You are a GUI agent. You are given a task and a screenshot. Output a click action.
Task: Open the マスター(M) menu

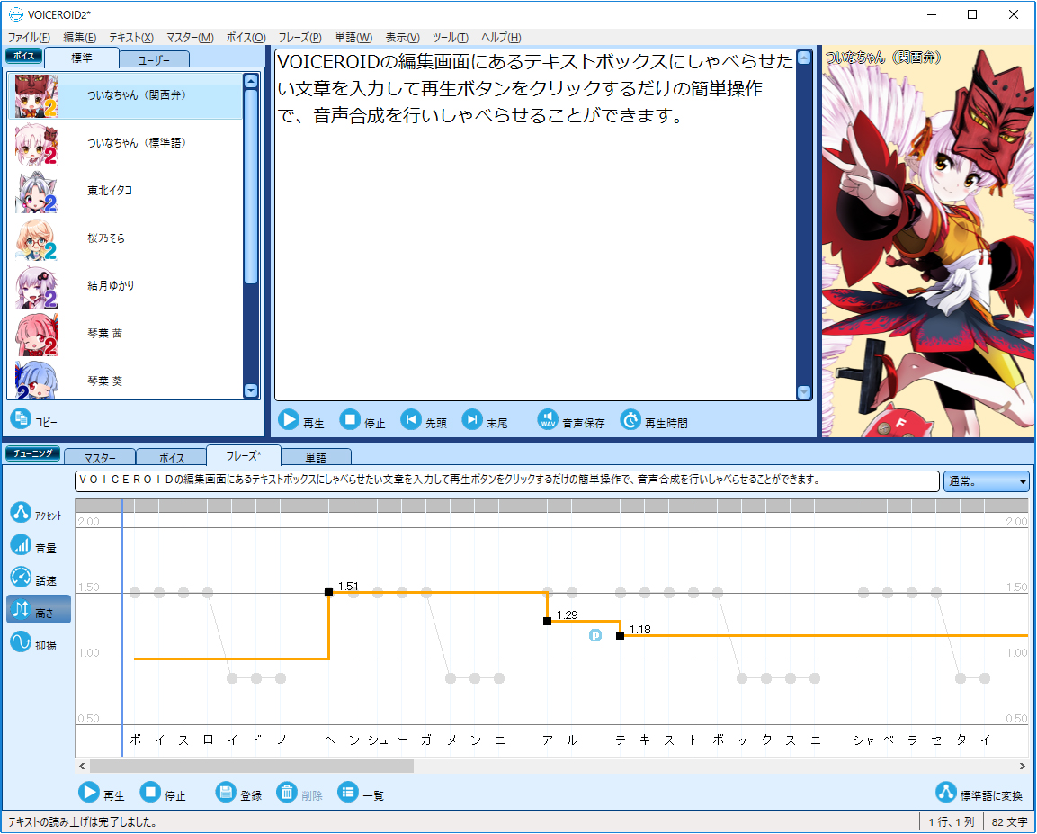click(x=190, y=38)
